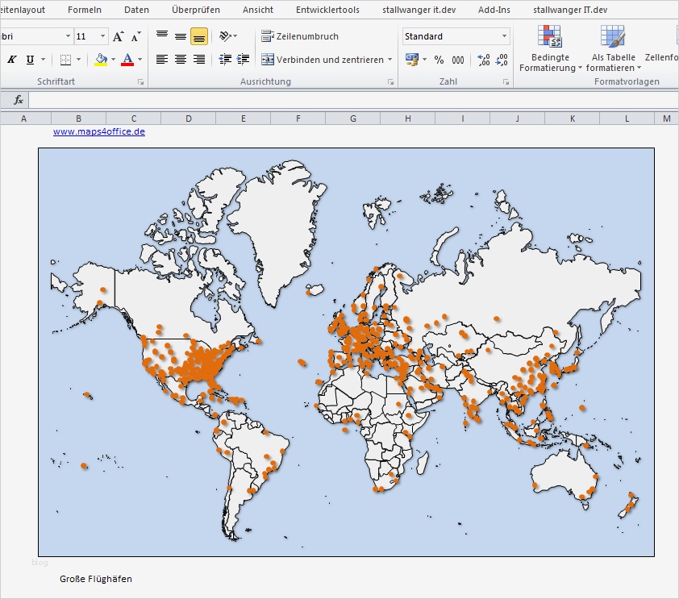Click the insert function fx icon
The width and height of the screenshot is (679, 599).
pos(18,100)
